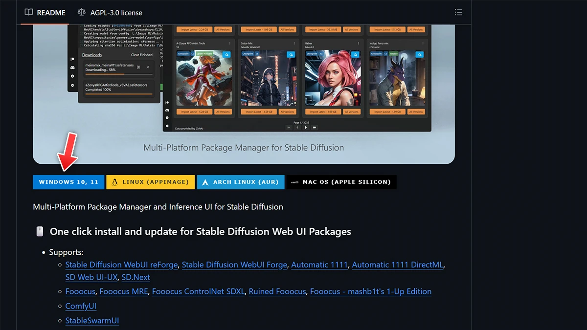Click the Linux (AppImage) download badge
Screen dimensions: 587x330
coord(151,182)
